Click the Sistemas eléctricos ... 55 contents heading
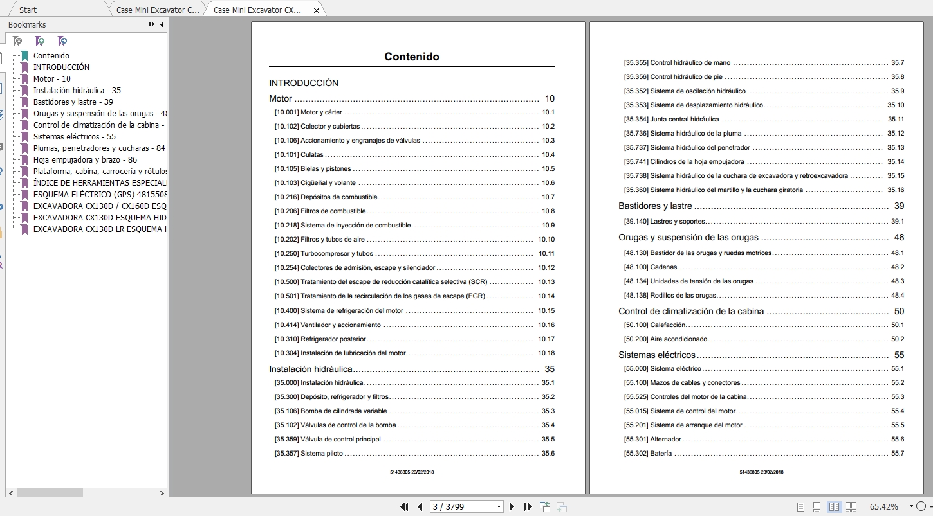 (761, 355)
